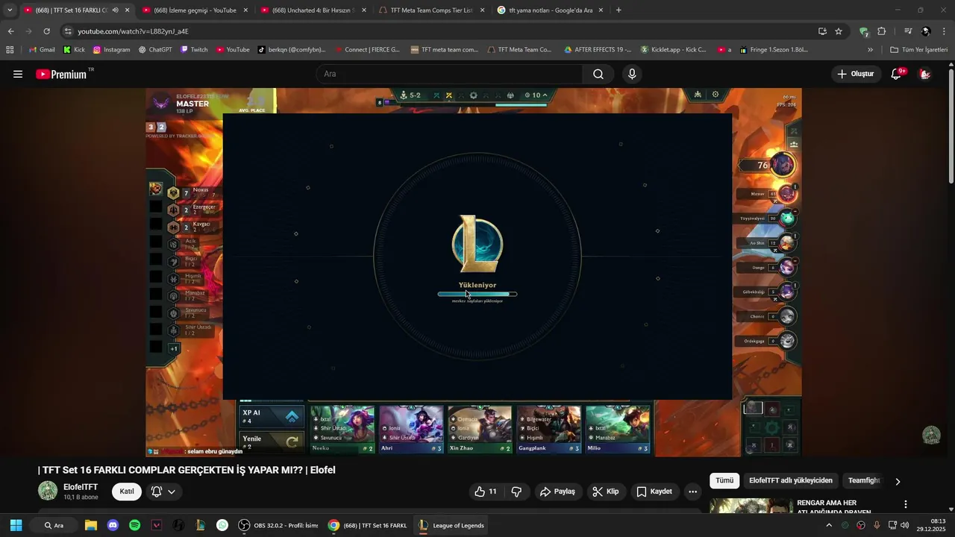This screenshot has height=537, width=955.
Task: Open Spotify from the taskbar
Action: tap(134, 525)
